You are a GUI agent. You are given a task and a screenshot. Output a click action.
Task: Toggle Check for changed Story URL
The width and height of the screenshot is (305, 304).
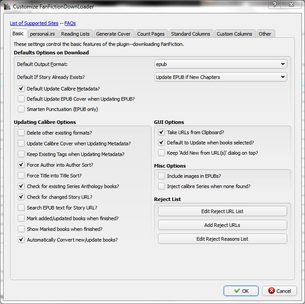pyautogui.click(x=21, y=197)
